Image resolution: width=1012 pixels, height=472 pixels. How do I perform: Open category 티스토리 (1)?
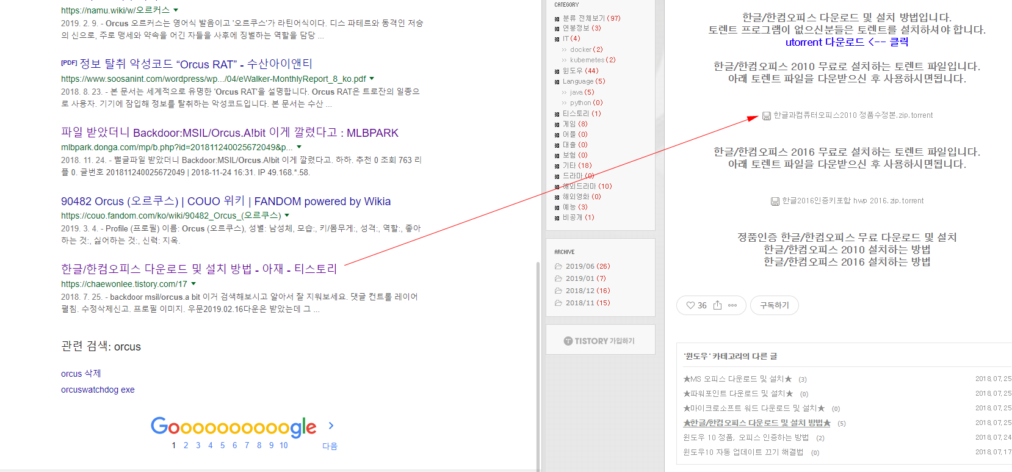pos(582,114)
